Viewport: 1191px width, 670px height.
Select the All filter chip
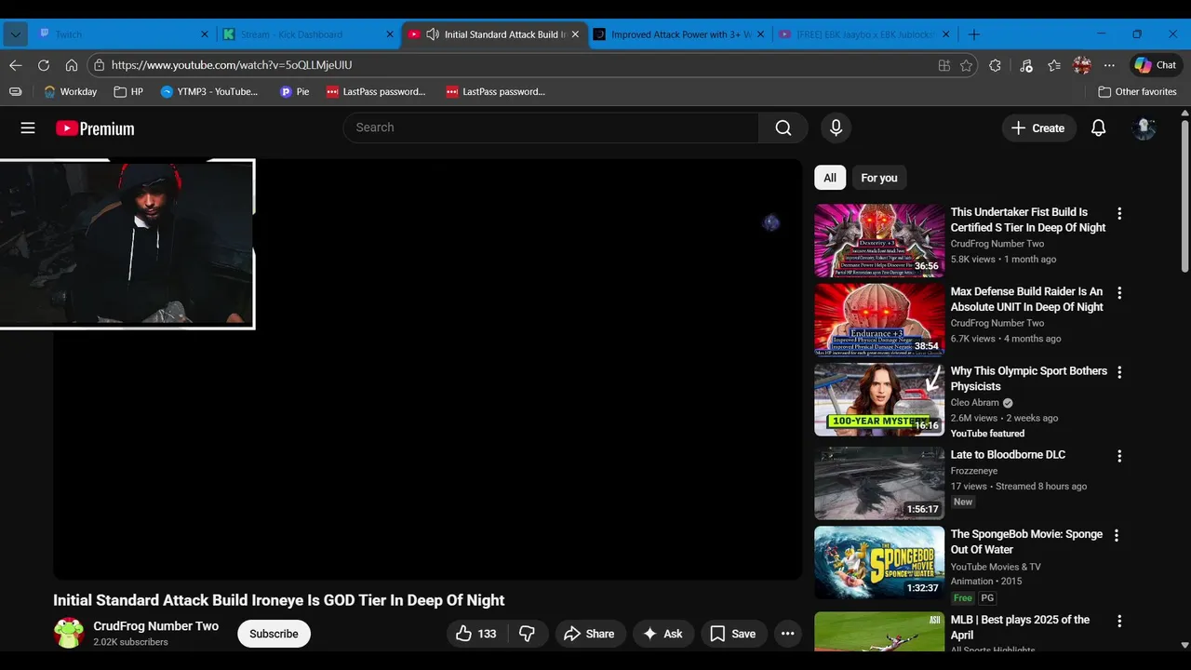pyautogui.click(x=830, y=178)
